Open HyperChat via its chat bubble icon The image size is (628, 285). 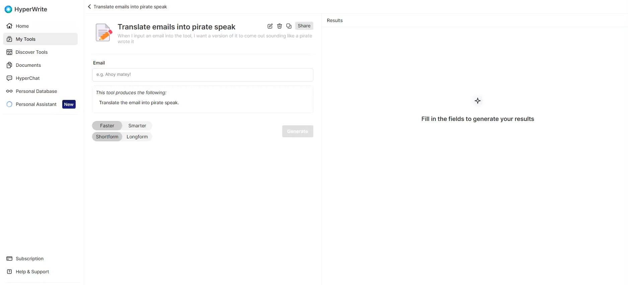[x=9, y=78]
